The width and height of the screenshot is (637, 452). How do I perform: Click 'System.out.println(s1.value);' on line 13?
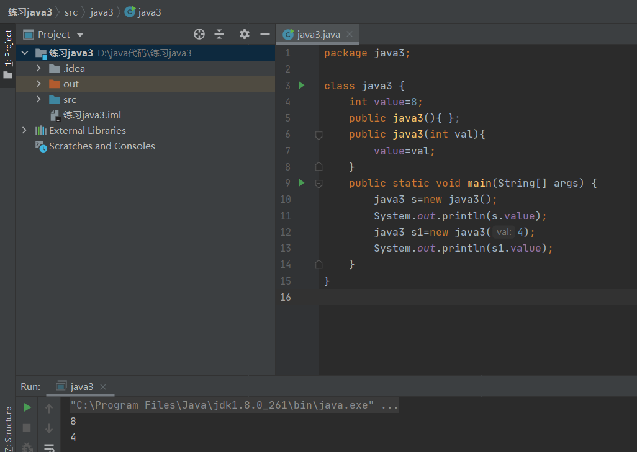tap(463, 248)
